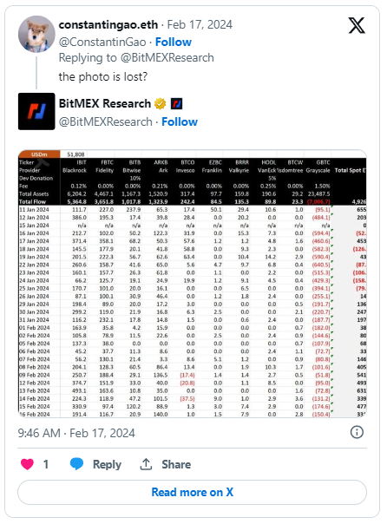This screenshot has width=387, height=524.
Task: Open the @BitMEXResearch handle link
Action: [106, 122]
